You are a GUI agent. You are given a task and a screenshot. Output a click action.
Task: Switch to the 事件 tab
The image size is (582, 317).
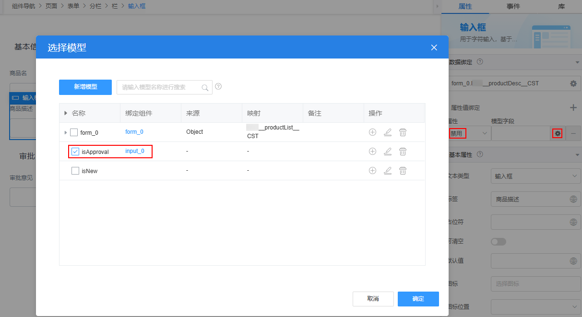[x=513, y=7]
